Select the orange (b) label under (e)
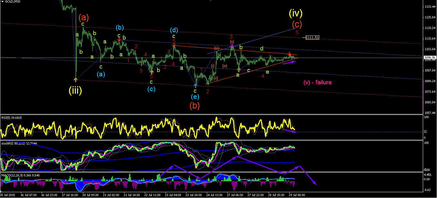Image resolution: width=437 pixels, height=198 pixels. click(194, 106)
